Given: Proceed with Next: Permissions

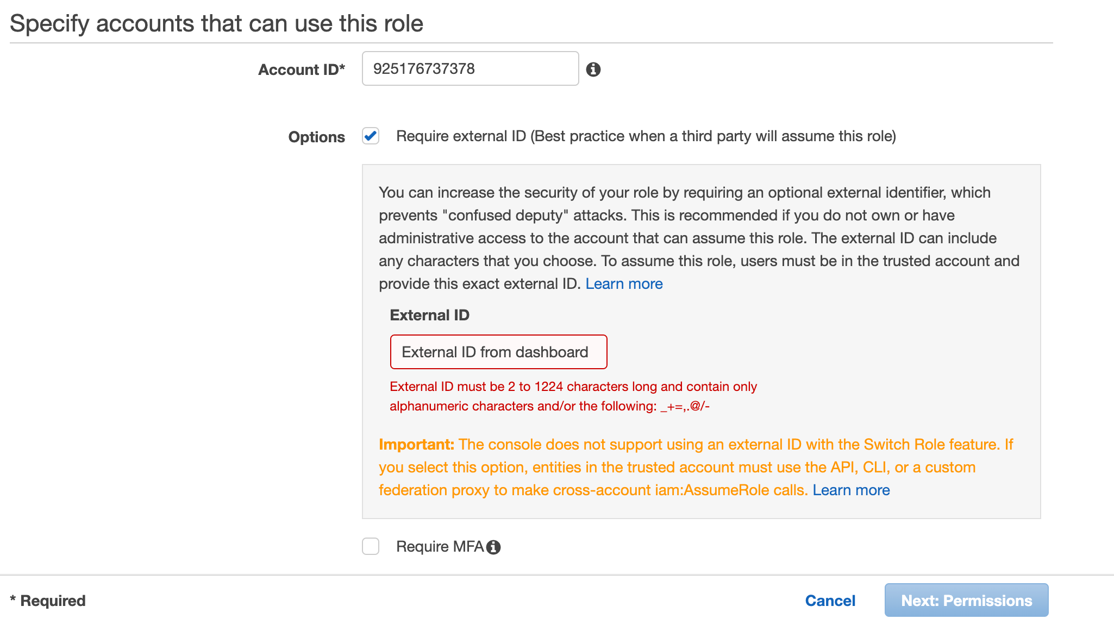Looking at the screenshot, I should click(x=966, y=600).
